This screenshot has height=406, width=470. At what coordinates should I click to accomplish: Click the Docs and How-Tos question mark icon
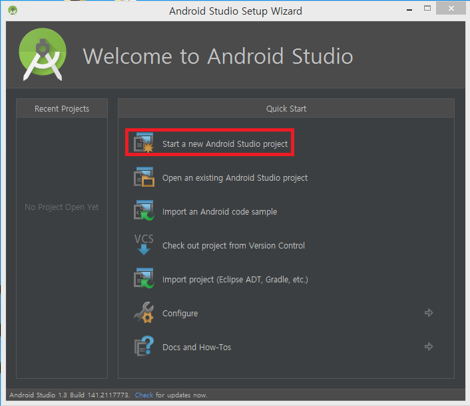[x=144, y=346]
